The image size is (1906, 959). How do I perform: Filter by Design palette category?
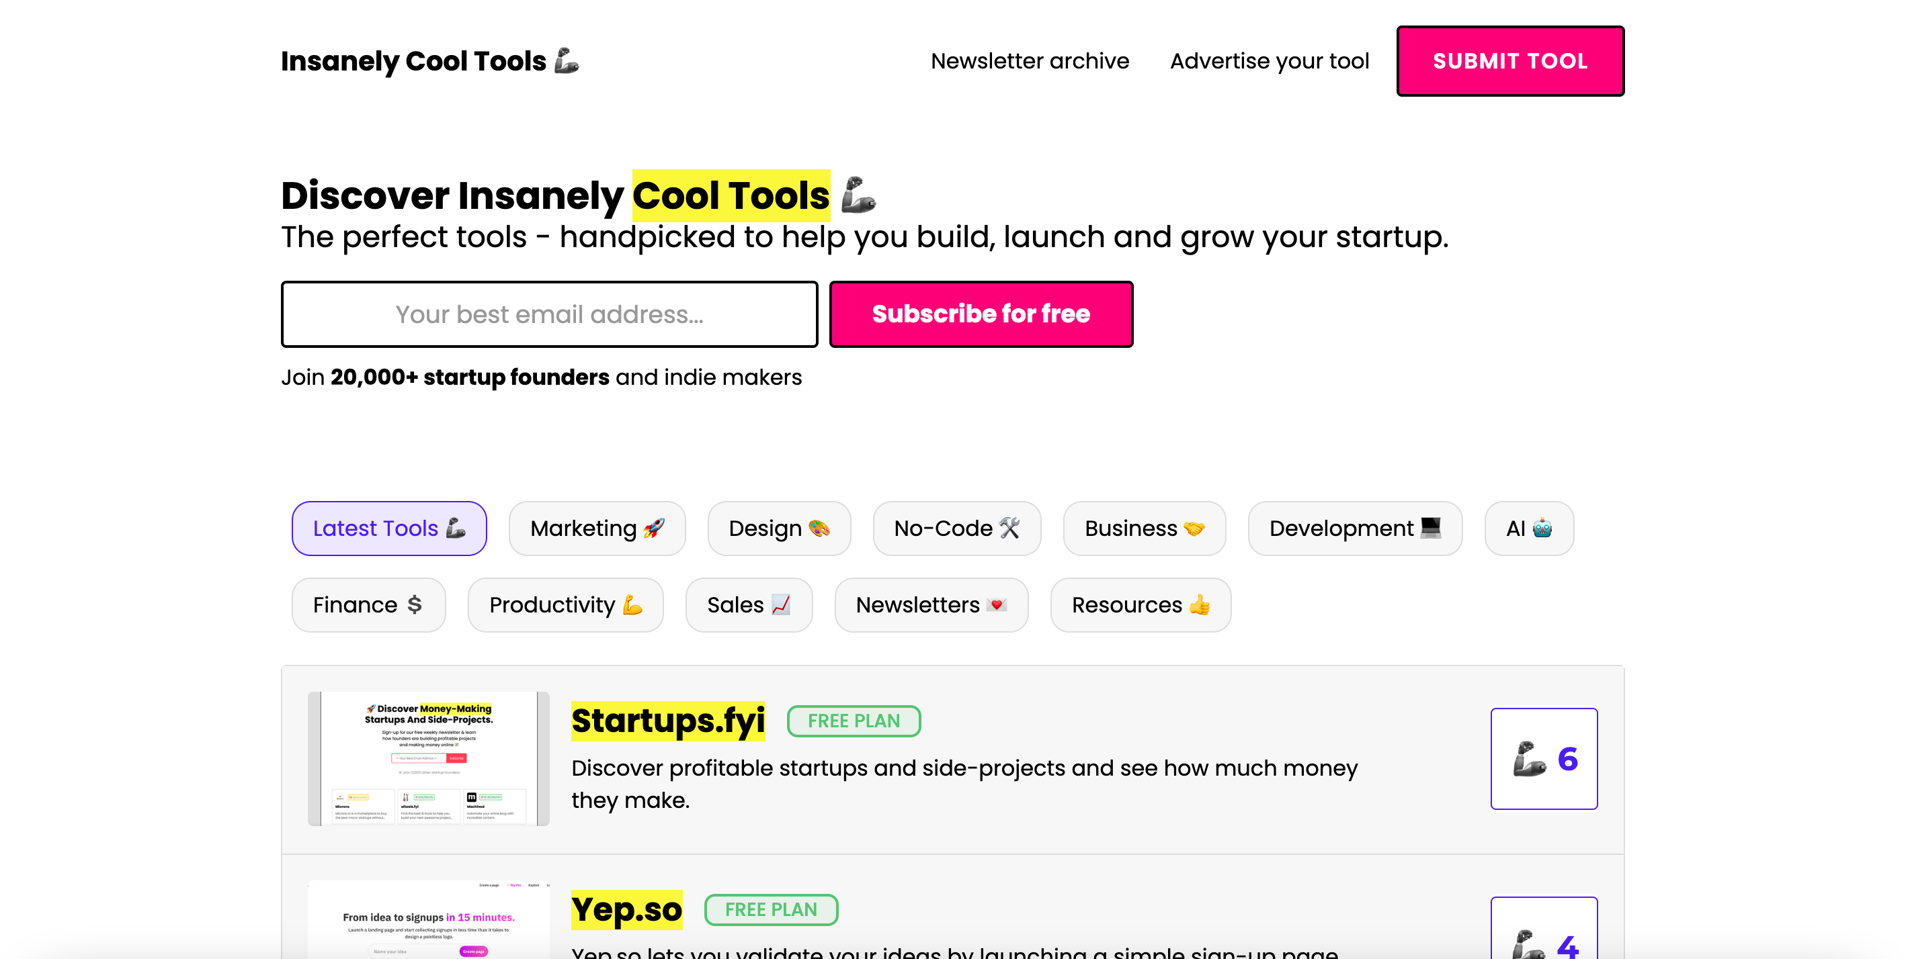(779, 529)
